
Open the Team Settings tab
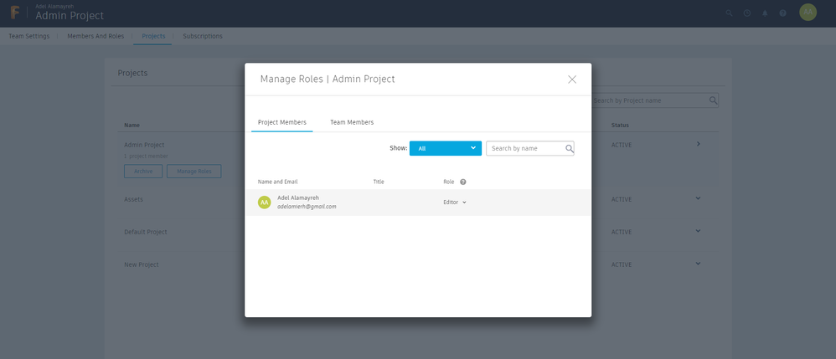pyautogui.click(x=29, y=36)
